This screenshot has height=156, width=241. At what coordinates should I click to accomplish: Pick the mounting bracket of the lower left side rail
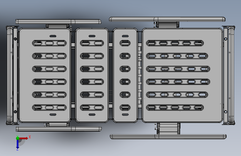point(58,125)
